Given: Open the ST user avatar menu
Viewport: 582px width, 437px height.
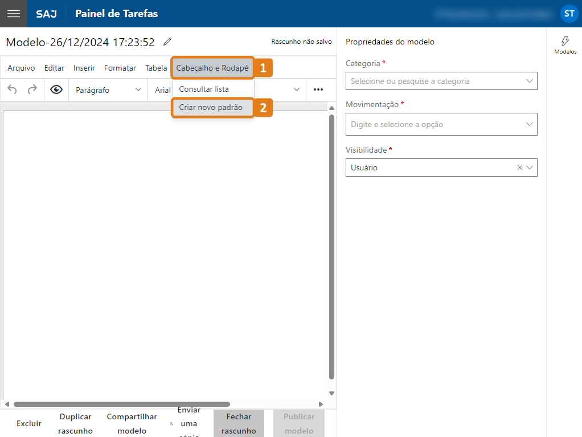Looking at the screenshot, I should (x=569, y=14).
